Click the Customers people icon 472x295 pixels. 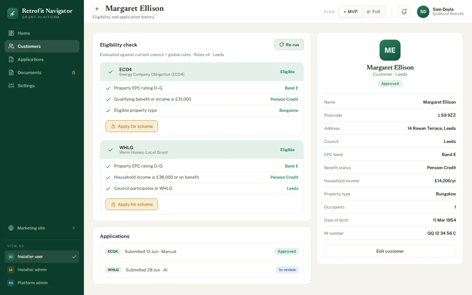click(x=11, y=46)
